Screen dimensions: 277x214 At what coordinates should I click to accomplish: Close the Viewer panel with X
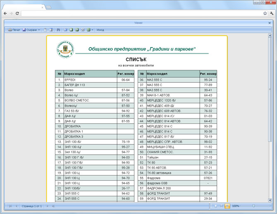point(270,23)
